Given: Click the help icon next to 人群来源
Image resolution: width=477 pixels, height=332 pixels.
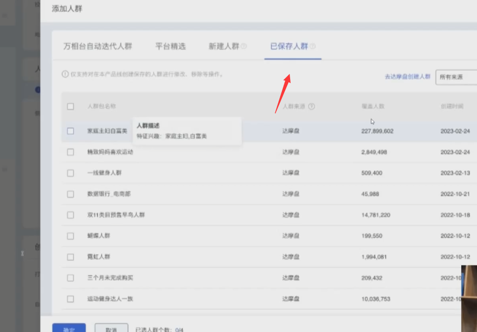Looking at the screenshot, I should click(311, 107).
